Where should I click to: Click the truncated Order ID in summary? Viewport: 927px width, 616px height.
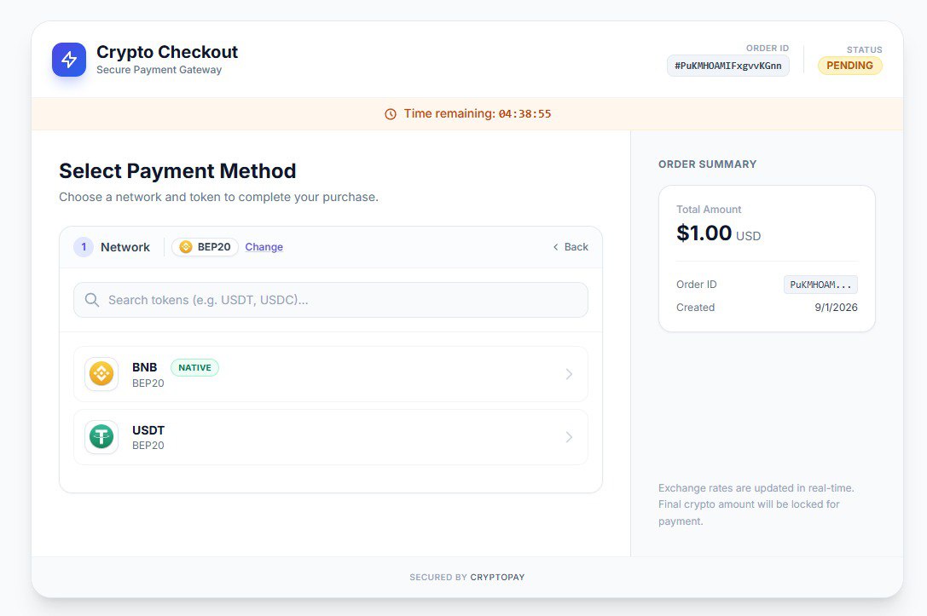click(x=820, y=285)
